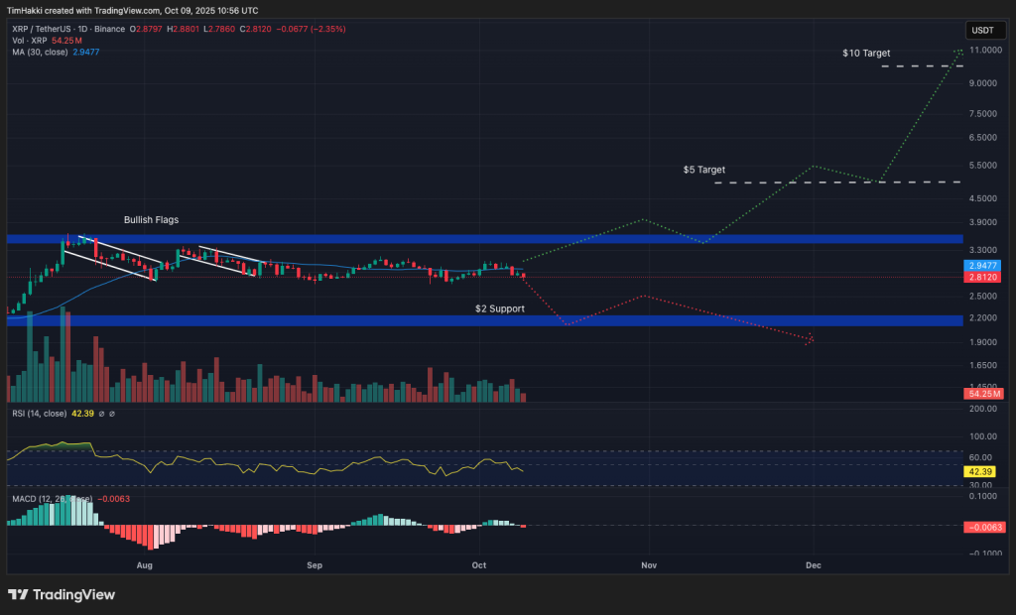Click the Sep marker on time axis
Viewport: 1016px width, 615px height.
click(x=315, y=564)
